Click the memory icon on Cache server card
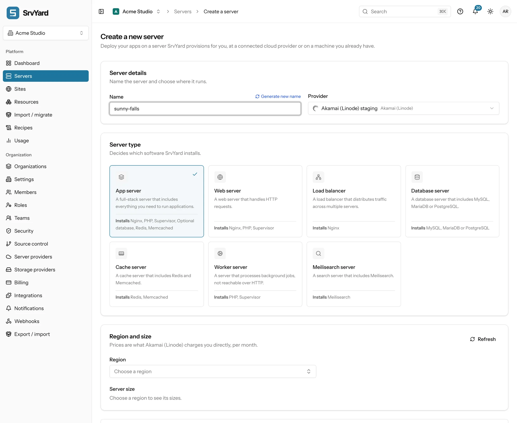517x423 pixels. 121,253
